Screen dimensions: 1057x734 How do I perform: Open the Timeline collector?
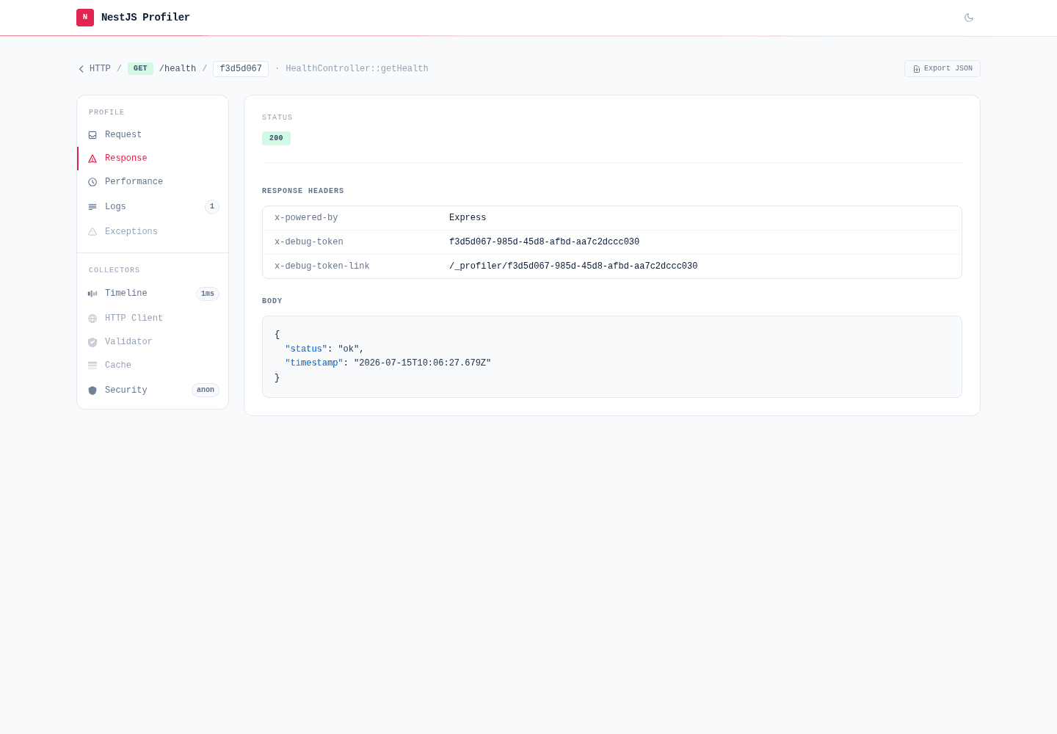153,294
